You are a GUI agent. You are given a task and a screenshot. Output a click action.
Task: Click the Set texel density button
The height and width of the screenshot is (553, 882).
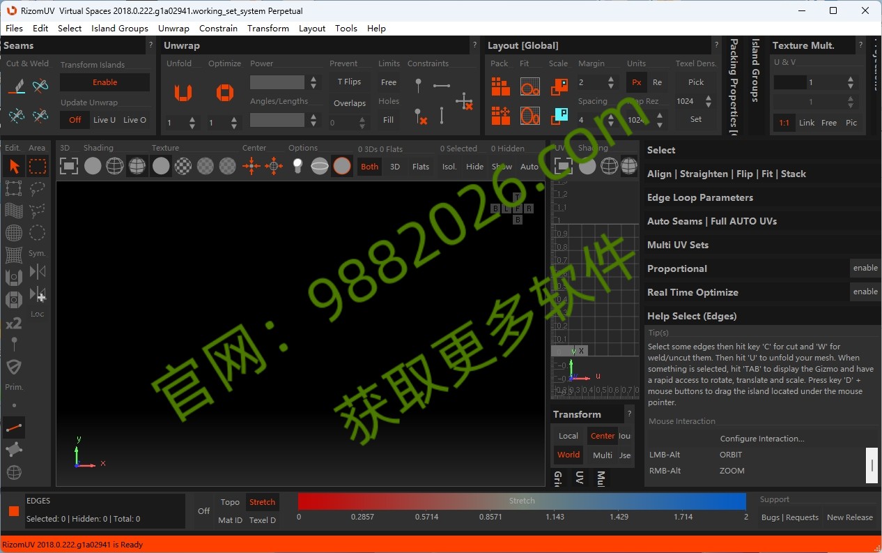[696, 119]
